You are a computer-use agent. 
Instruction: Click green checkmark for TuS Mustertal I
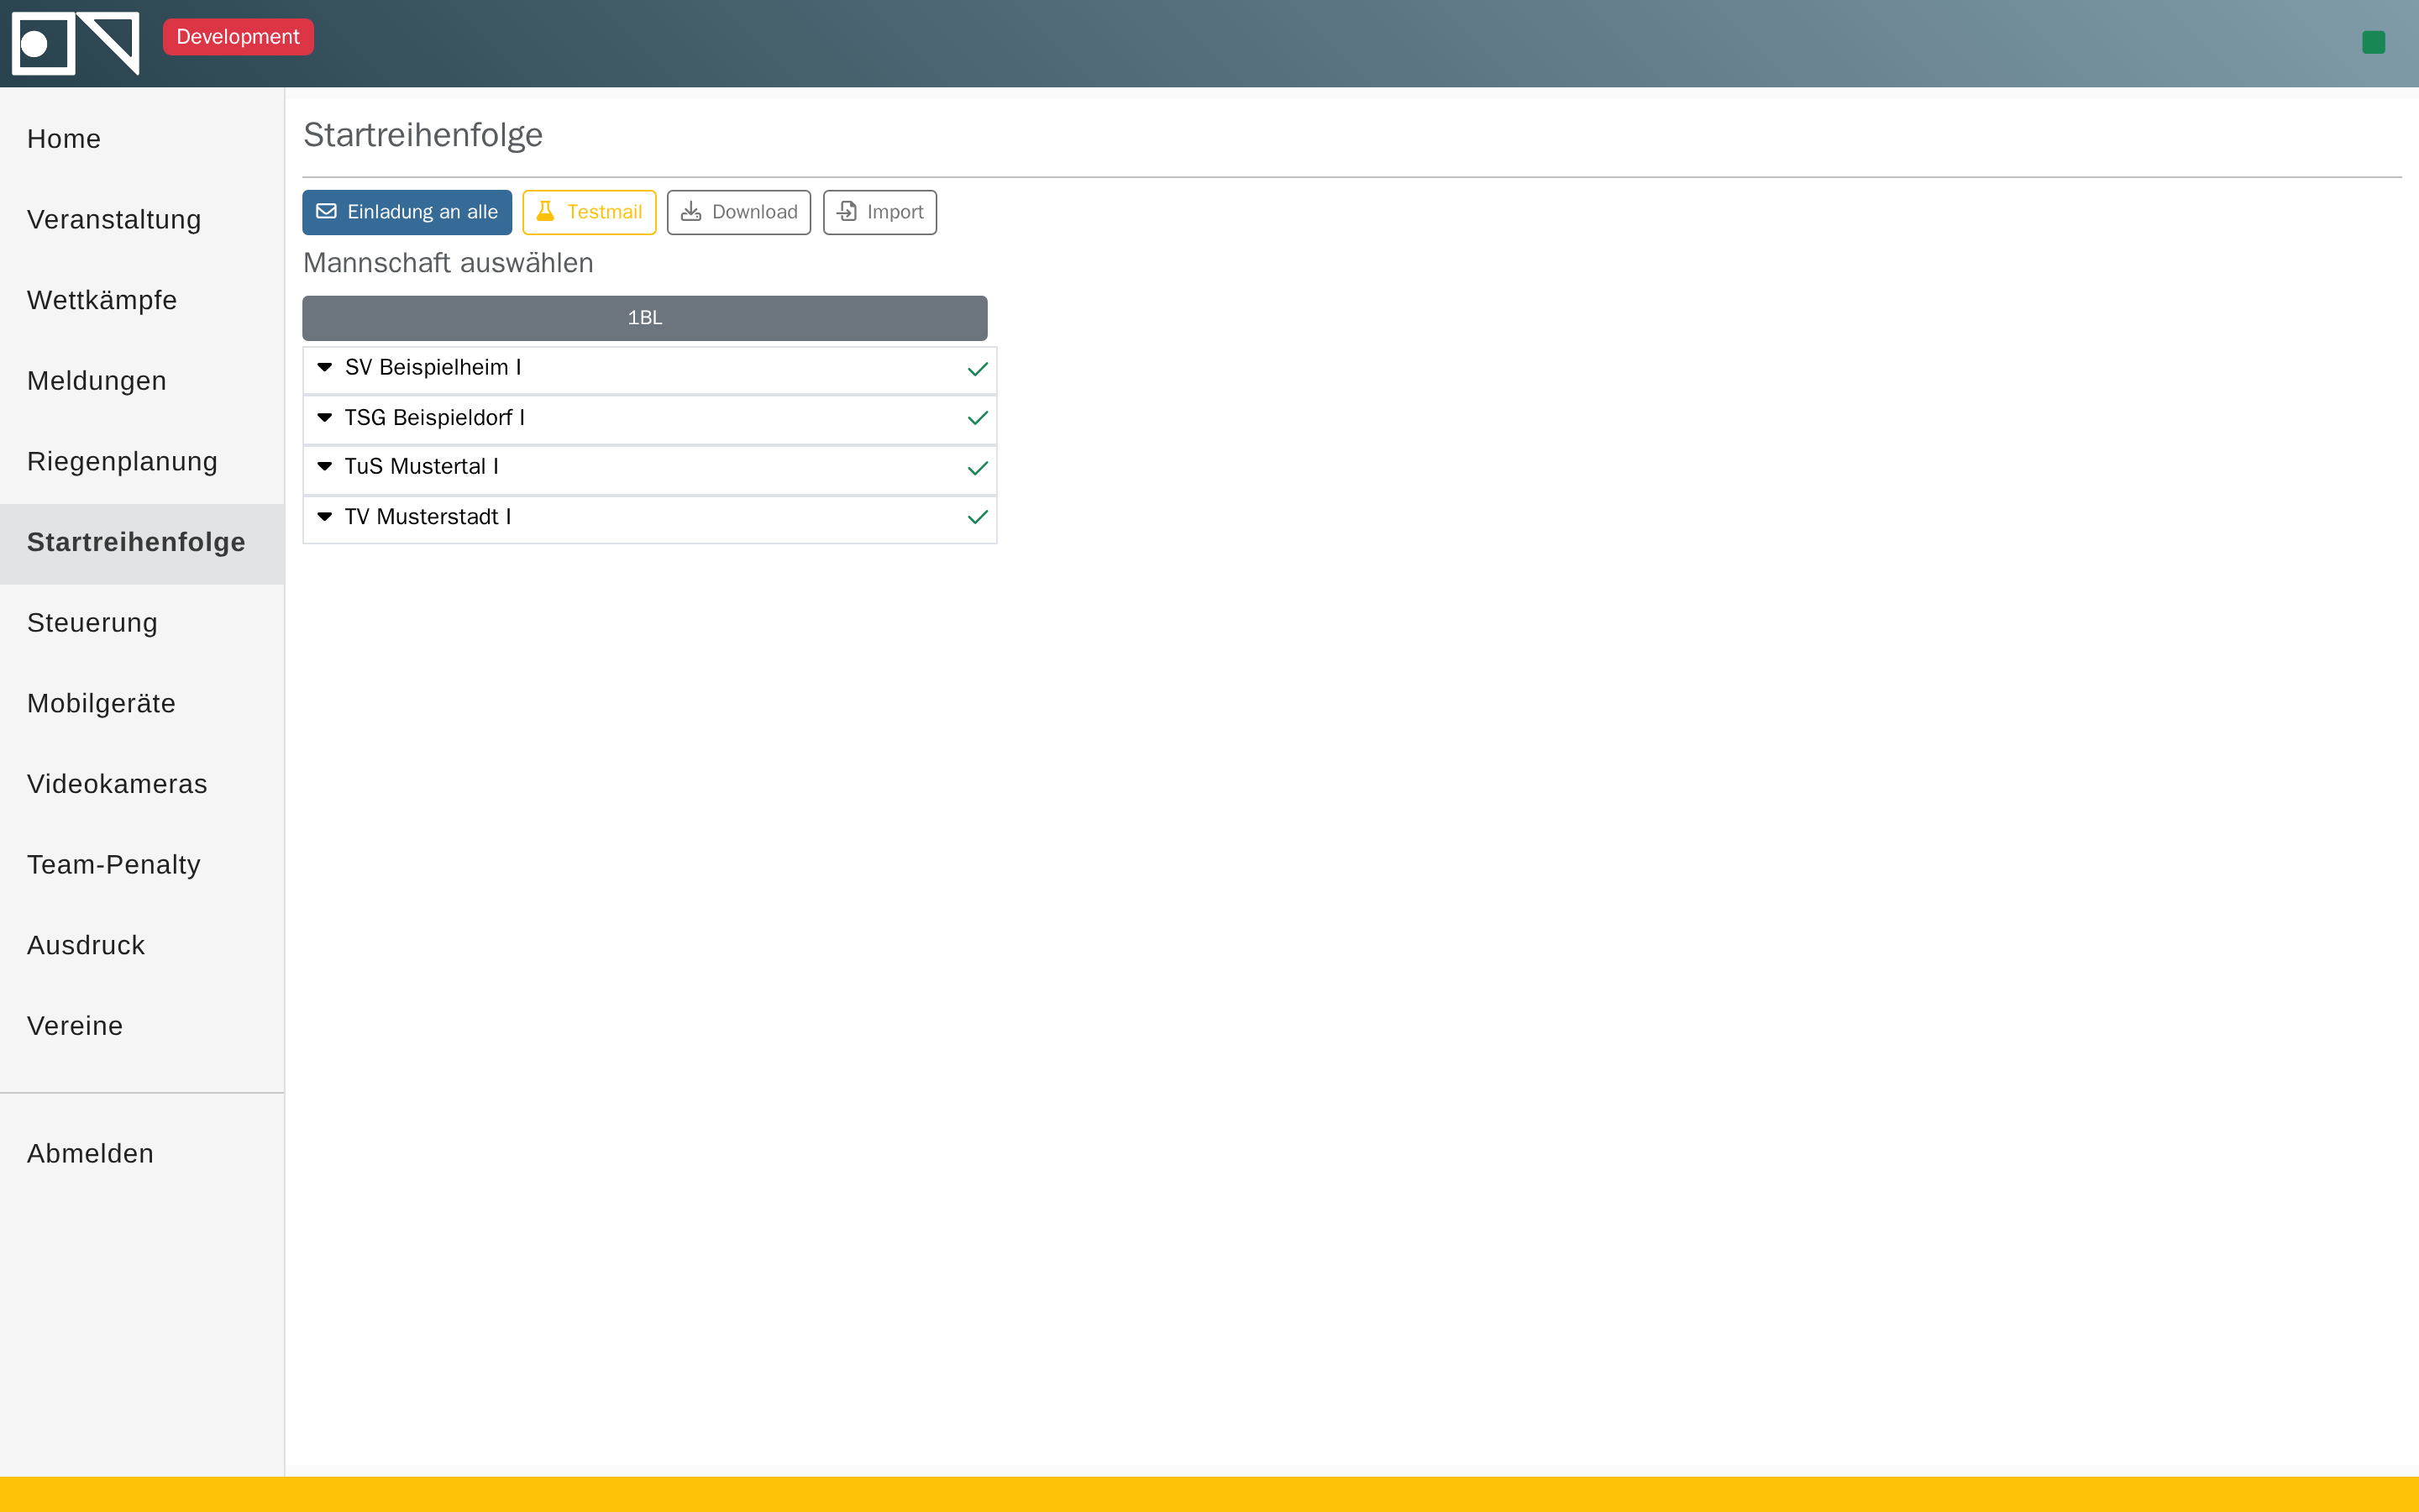pos(978,468)
